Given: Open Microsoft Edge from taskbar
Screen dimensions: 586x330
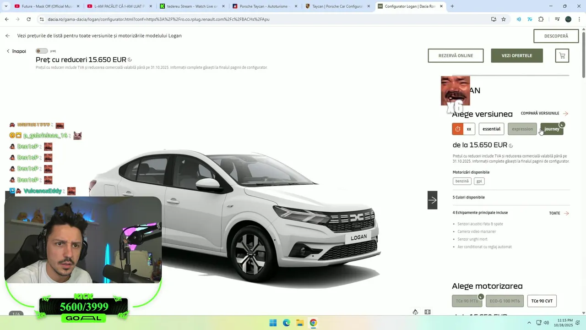Looking at the screenshot, I should [x=286, y=323].
